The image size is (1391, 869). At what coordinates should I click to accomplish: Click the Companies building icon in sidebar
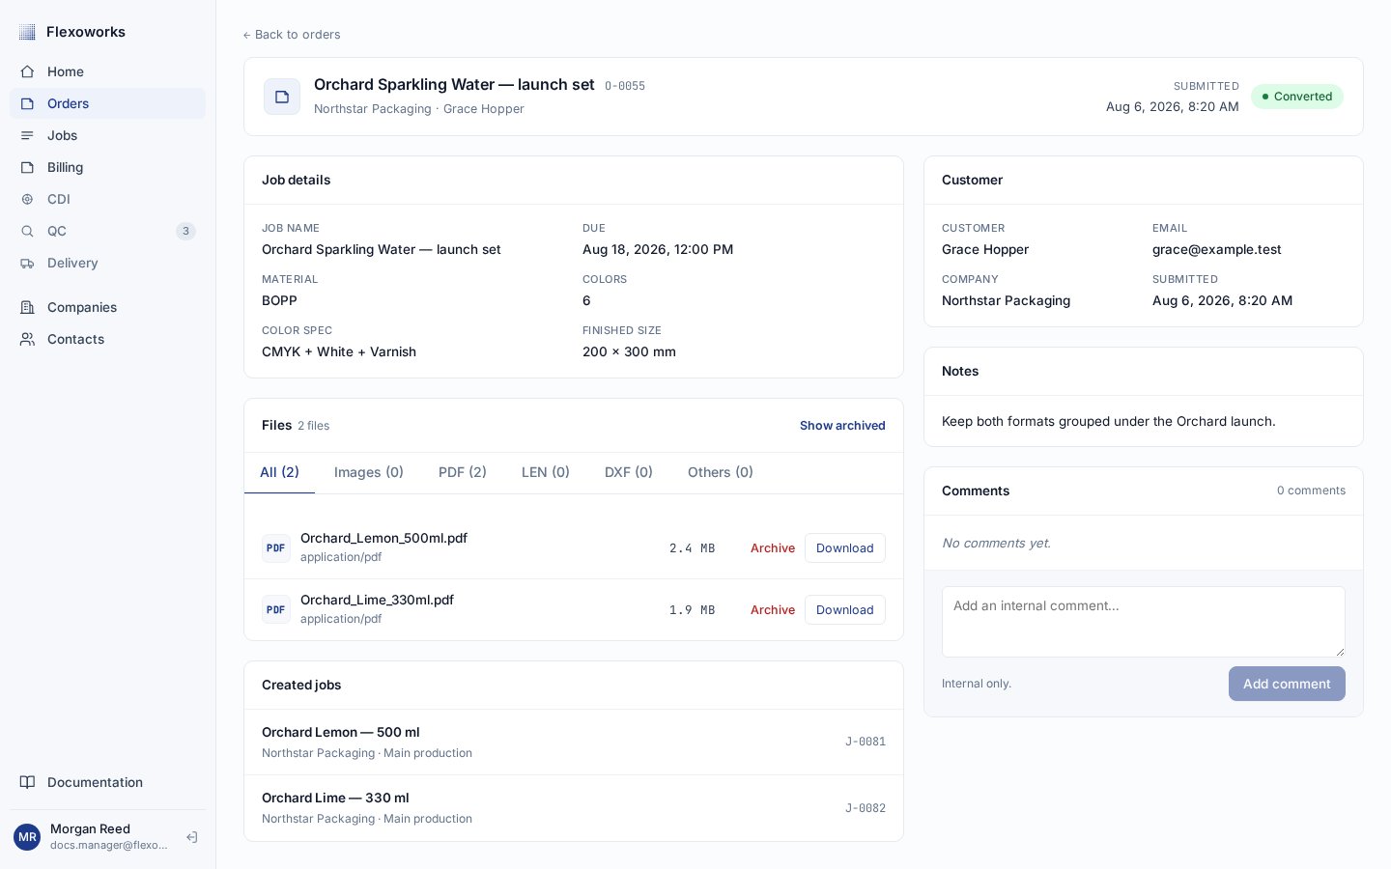(x=27, y=307)
